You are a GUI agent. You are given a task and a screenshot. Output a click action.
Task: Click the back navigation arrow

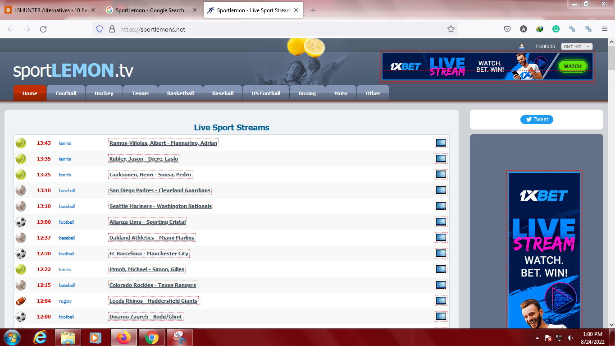click(x=11, y=29)
